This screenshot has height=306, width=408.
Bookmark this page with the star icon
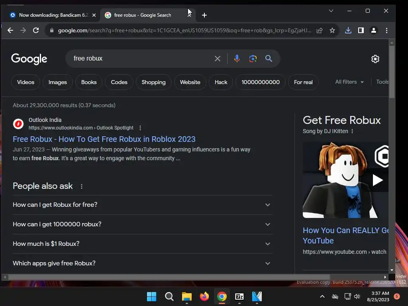coord(332,30)
